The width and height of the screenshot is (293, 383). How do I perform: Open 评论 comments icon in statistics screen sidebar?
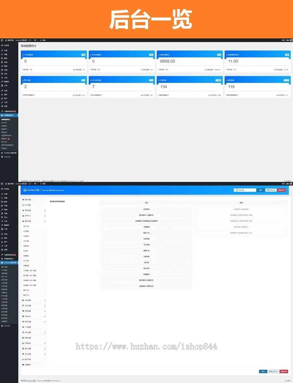pos(2,74)
